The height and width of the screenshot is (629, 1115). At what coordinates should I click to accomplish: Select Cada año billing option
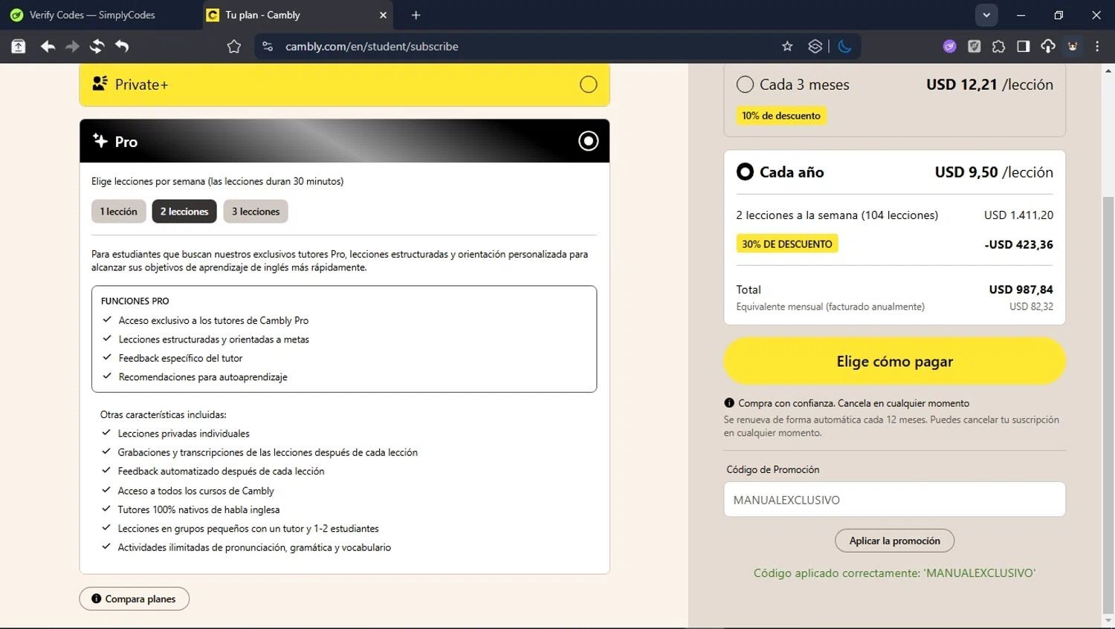(x=745, y=172)
